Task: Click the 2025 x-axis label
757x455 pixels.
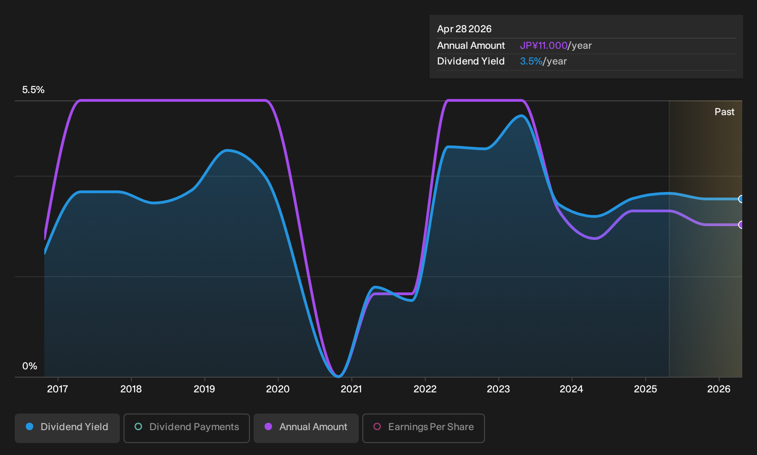Action: (645, 389)
